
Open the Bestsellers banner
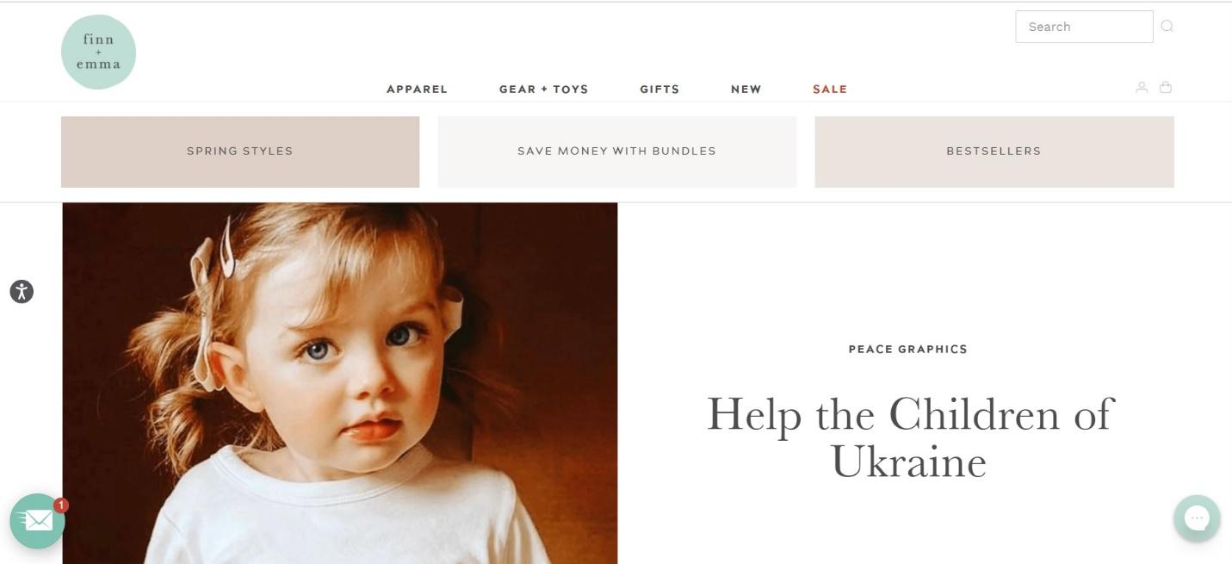coord(994,152)
